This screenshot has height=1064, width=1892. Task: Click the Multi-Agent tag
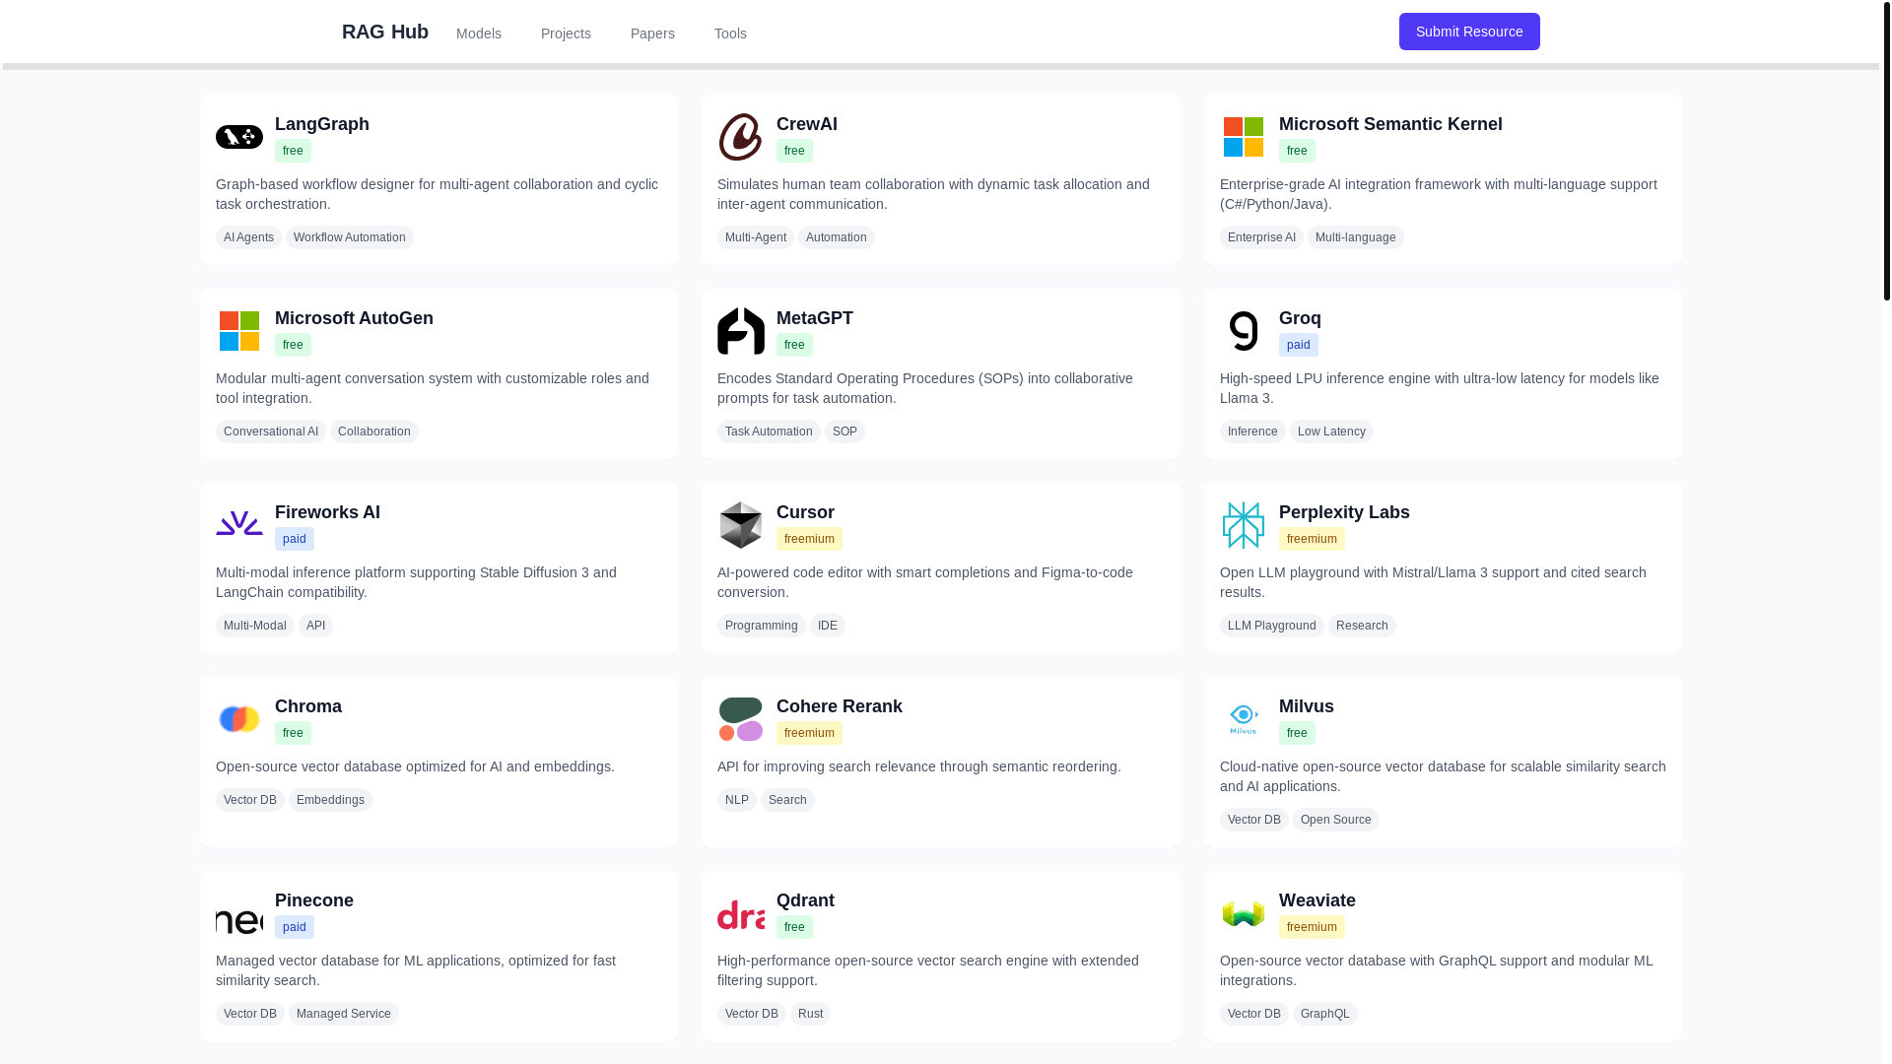tap(756, 237)
